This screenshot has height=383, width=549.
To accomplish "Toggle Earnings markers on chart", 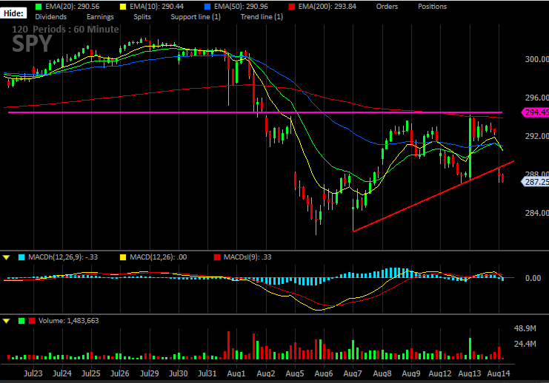I will [x=100, y=17].
